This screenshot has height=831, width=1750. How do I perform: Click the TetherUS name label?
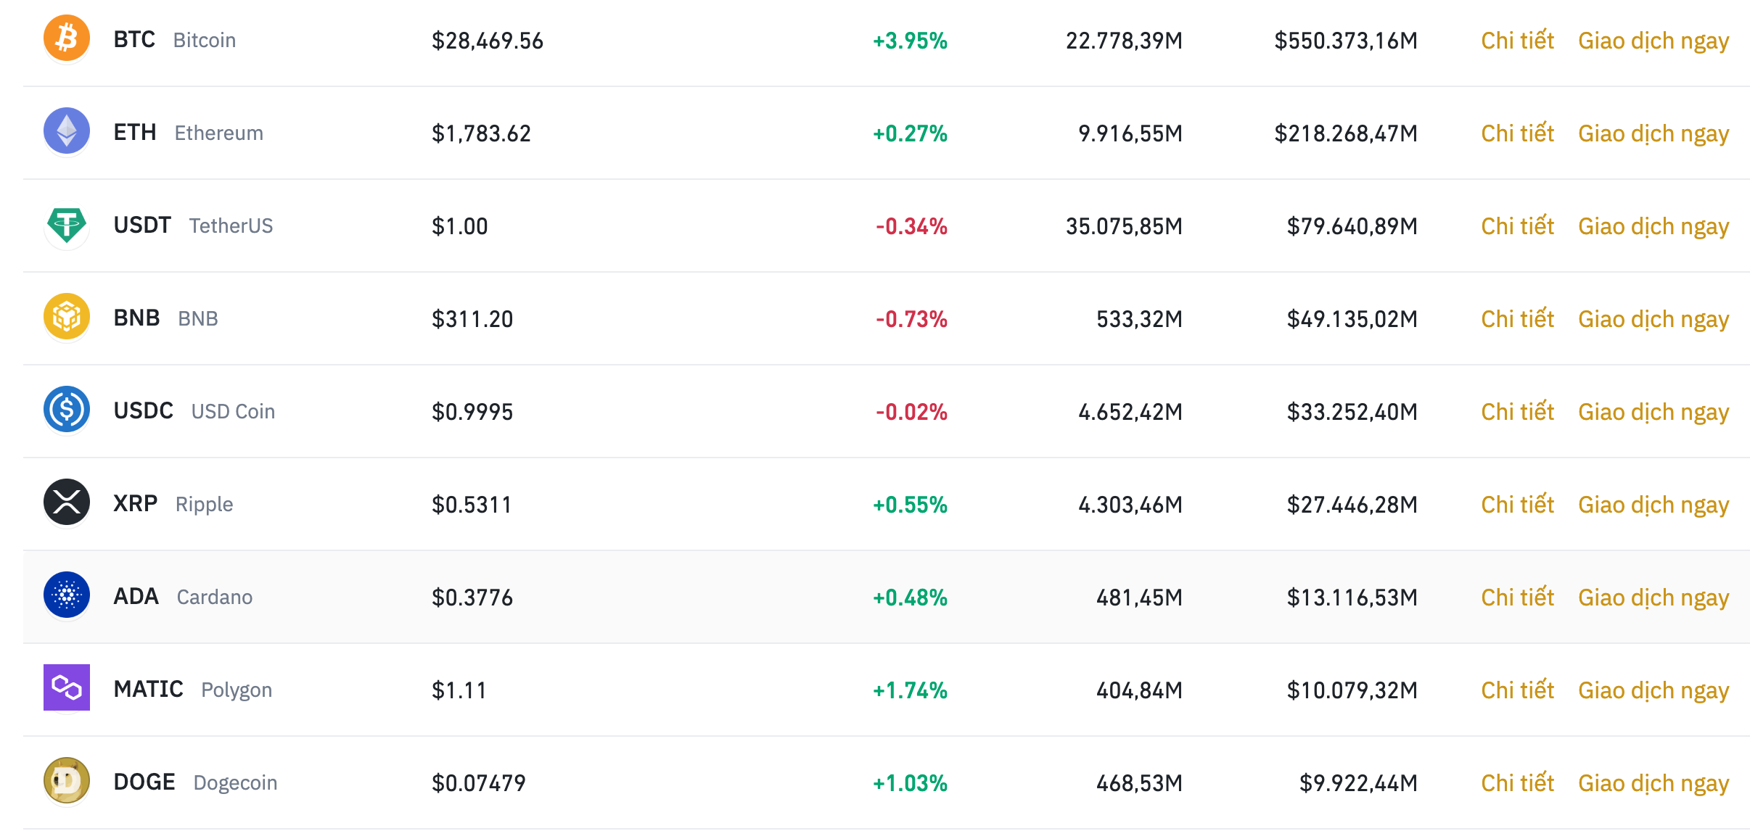point(231,226)
